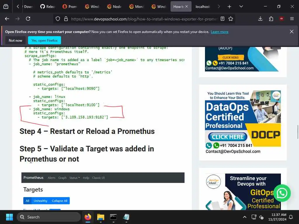Open the terminal taskbar icon
Image resolution: width=299 pixels, height=224 pixels.
point(113,217)
